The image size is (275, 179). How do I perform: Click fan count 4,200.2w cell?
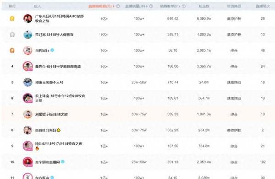[x=204, y=34]
